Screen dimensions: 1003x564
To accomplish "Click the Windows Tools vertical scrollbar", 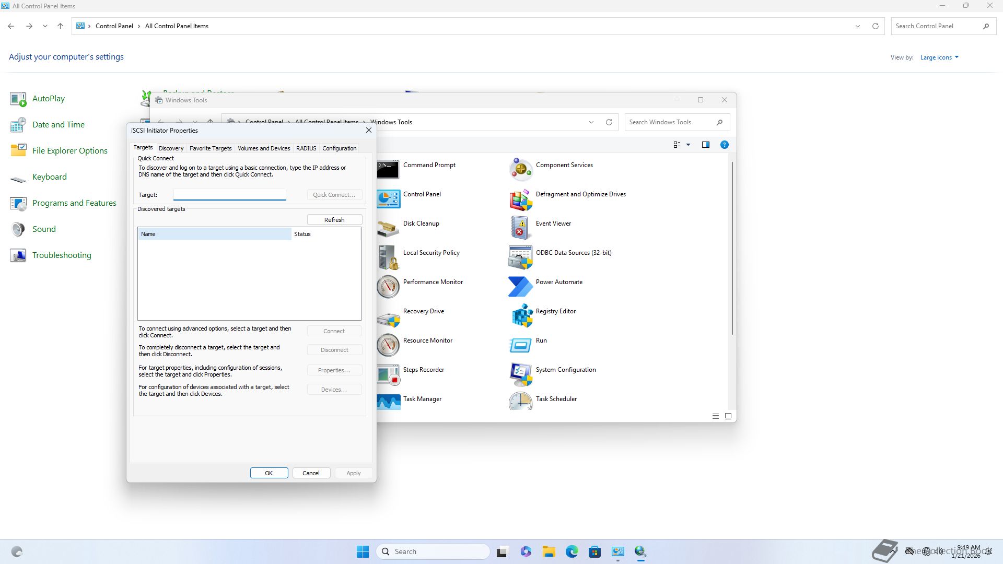I will coord(732,248).
